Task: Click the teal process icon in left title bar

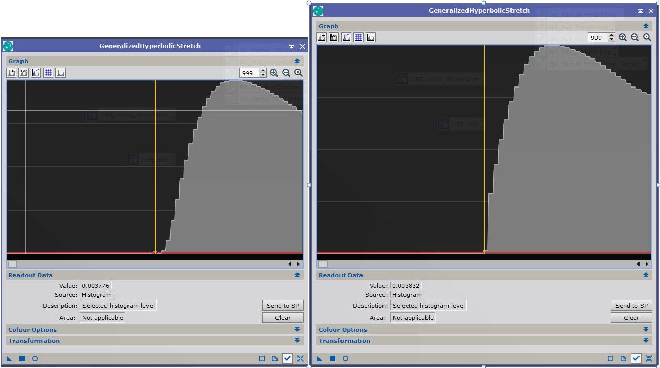Action: click(8, 46)
